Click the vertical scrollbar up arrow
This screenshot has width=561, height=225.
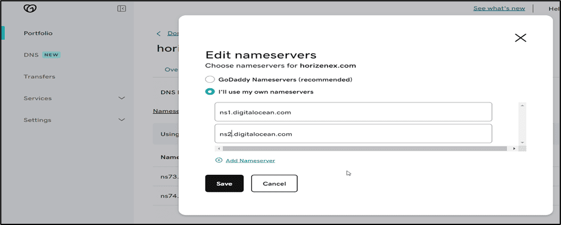pyautogui.click(x=522, y=105)
